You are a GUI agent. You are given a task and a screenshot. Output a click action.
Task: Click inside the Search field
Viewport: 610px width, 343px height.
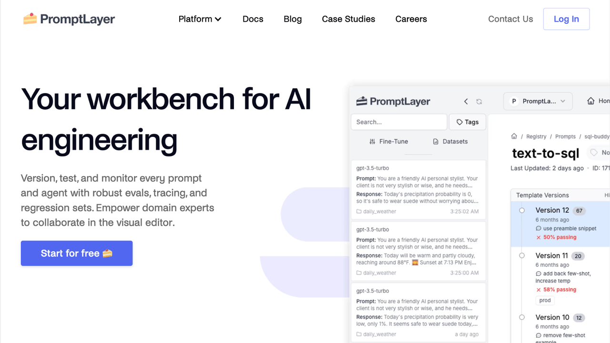398,122
